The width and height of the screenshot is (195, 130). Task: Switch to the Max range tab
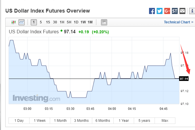pos(165,121)
